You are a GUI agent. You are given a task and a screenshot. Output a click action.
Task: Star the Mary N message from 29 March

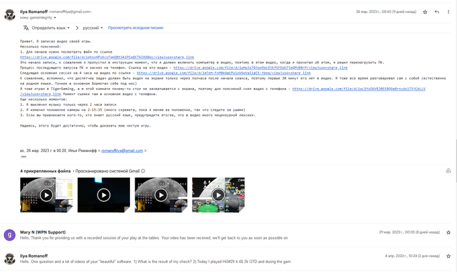(x=449, y=232)
